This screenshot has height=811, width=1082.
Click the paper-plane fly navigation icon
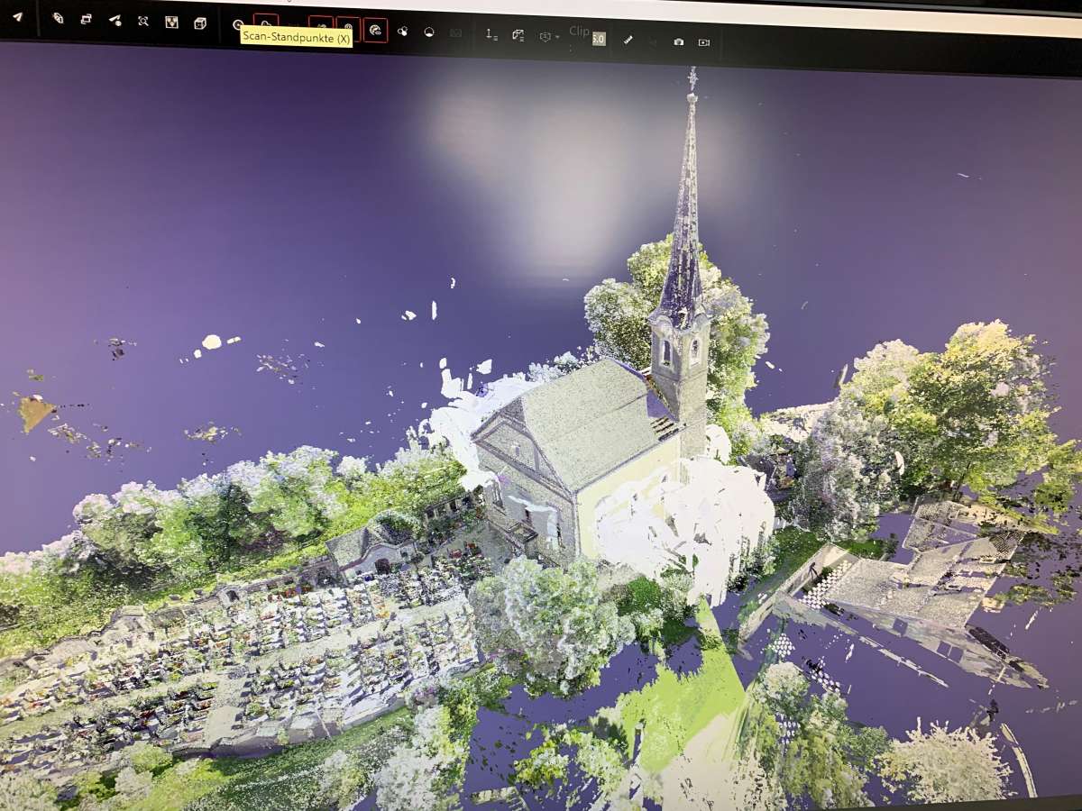17,16
